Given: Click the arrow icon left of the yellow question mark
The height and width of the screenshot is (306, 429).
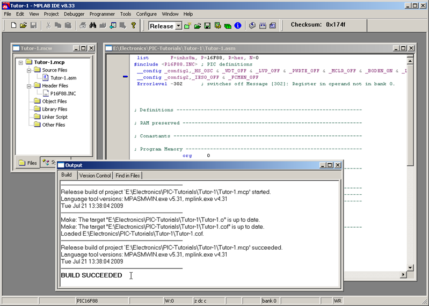Looking at the screenshot, I should point(113,25).
